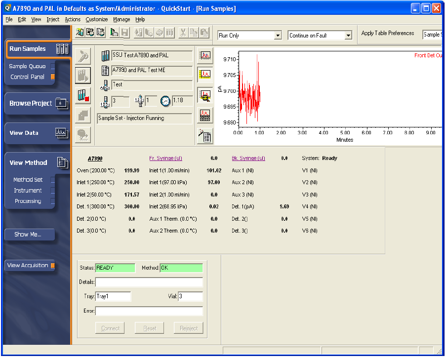Click the vial-sheet with flask toolbar icon
The image size is (445, 357).
point(90,33)
